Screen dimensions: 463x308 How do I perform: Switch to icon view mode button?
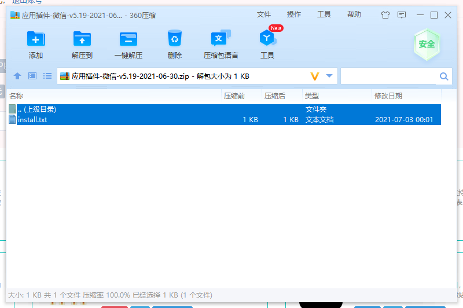(x=32, y=76)
